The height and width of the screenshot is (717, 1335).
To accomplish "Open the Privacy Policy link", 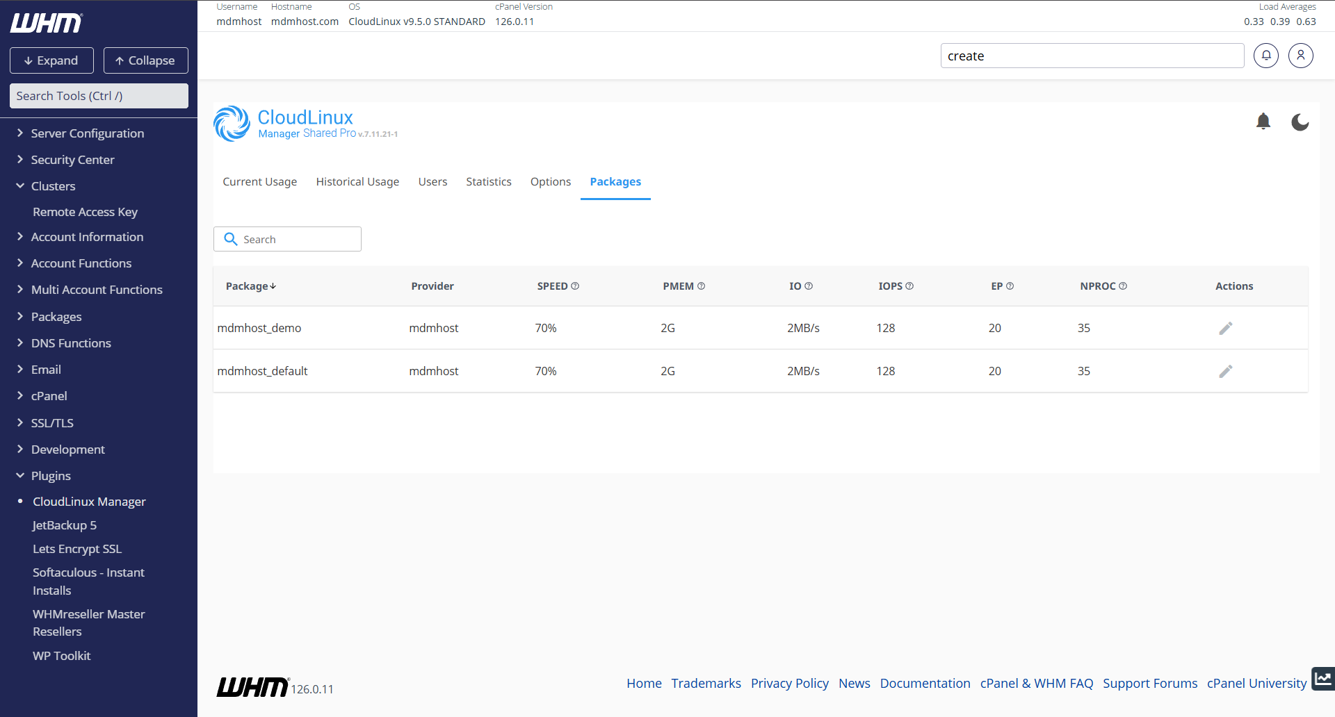I will 790,683.
